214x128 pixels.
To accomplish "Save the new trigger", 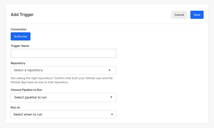I will pos(197,15).
